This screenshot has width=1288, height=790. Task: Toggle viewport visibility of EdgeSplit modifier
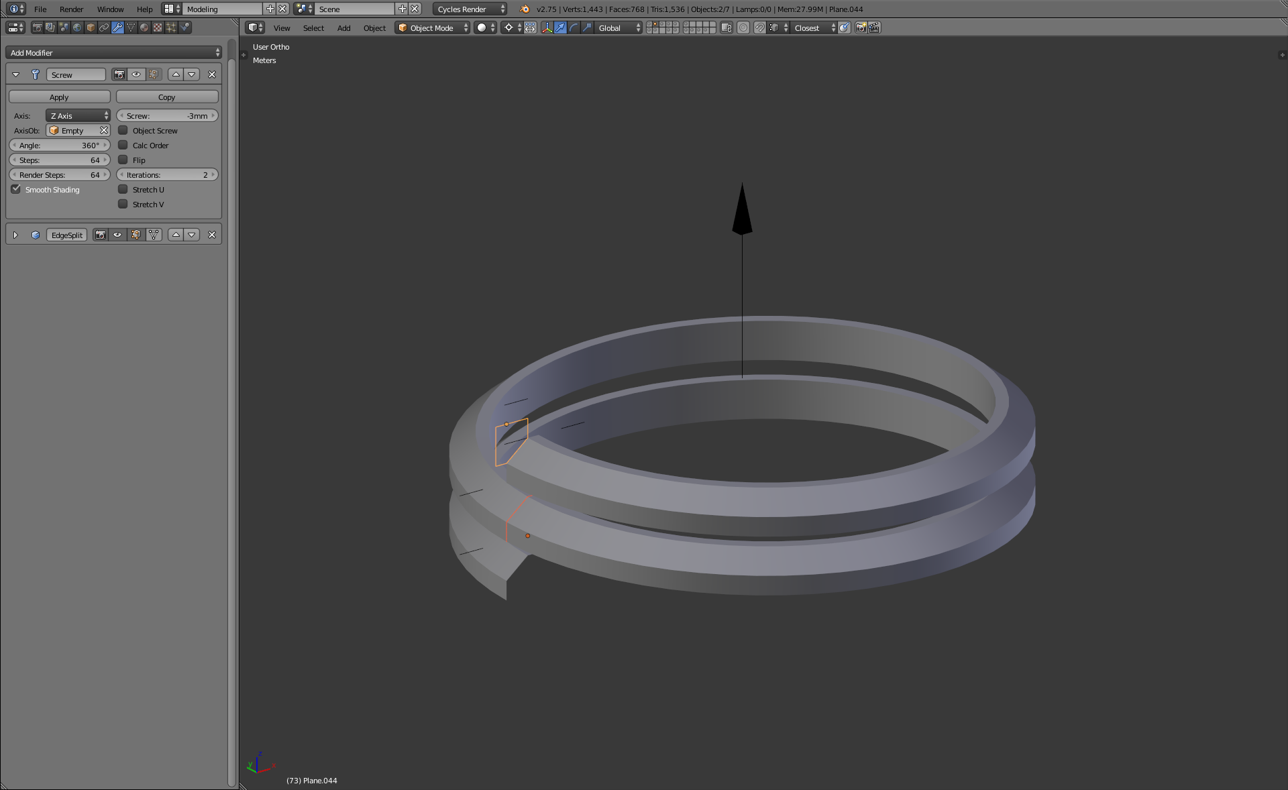tap(117, 235)
